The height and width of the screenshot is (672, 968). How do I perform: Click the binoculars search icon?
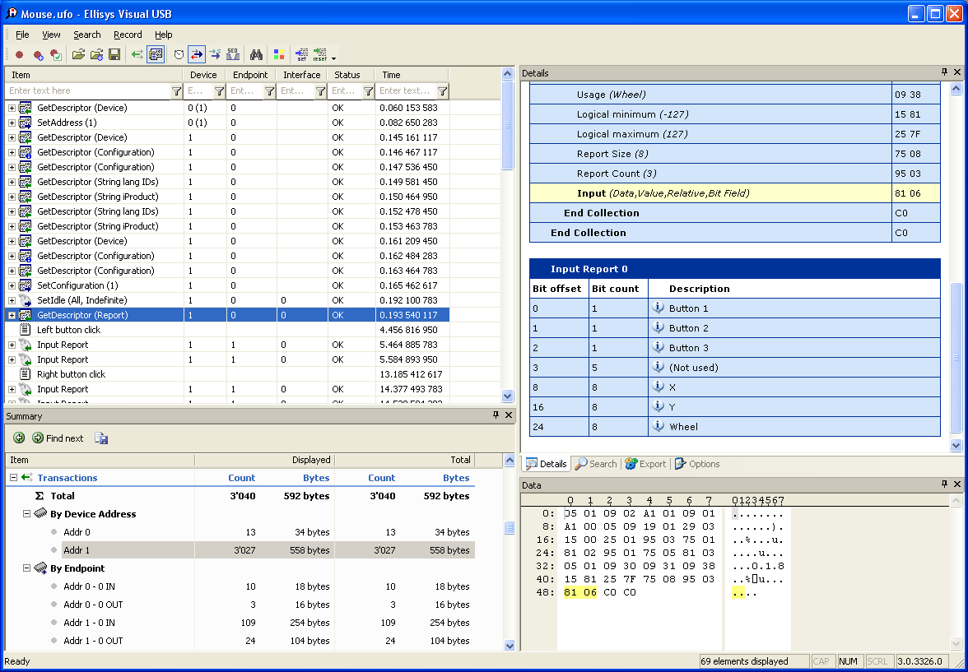[x=256, y=55]
